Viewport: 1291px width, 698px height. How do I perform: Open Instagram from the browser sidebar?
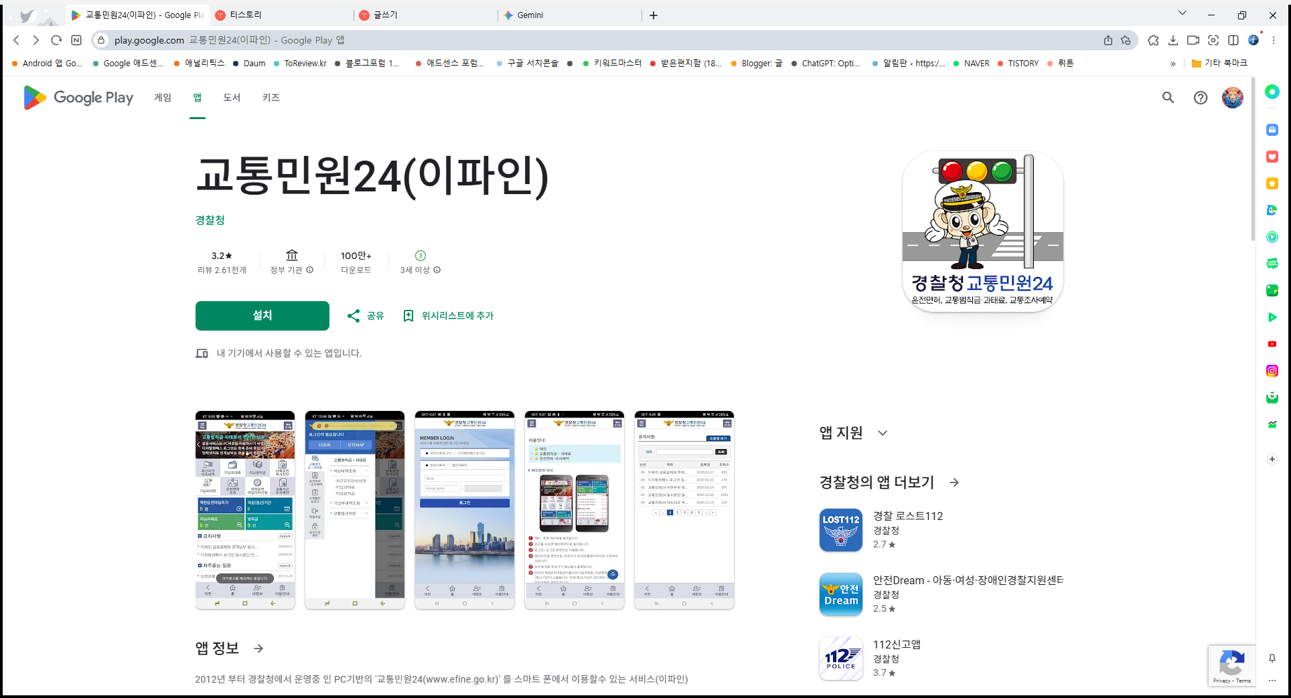coord(1272,370)
